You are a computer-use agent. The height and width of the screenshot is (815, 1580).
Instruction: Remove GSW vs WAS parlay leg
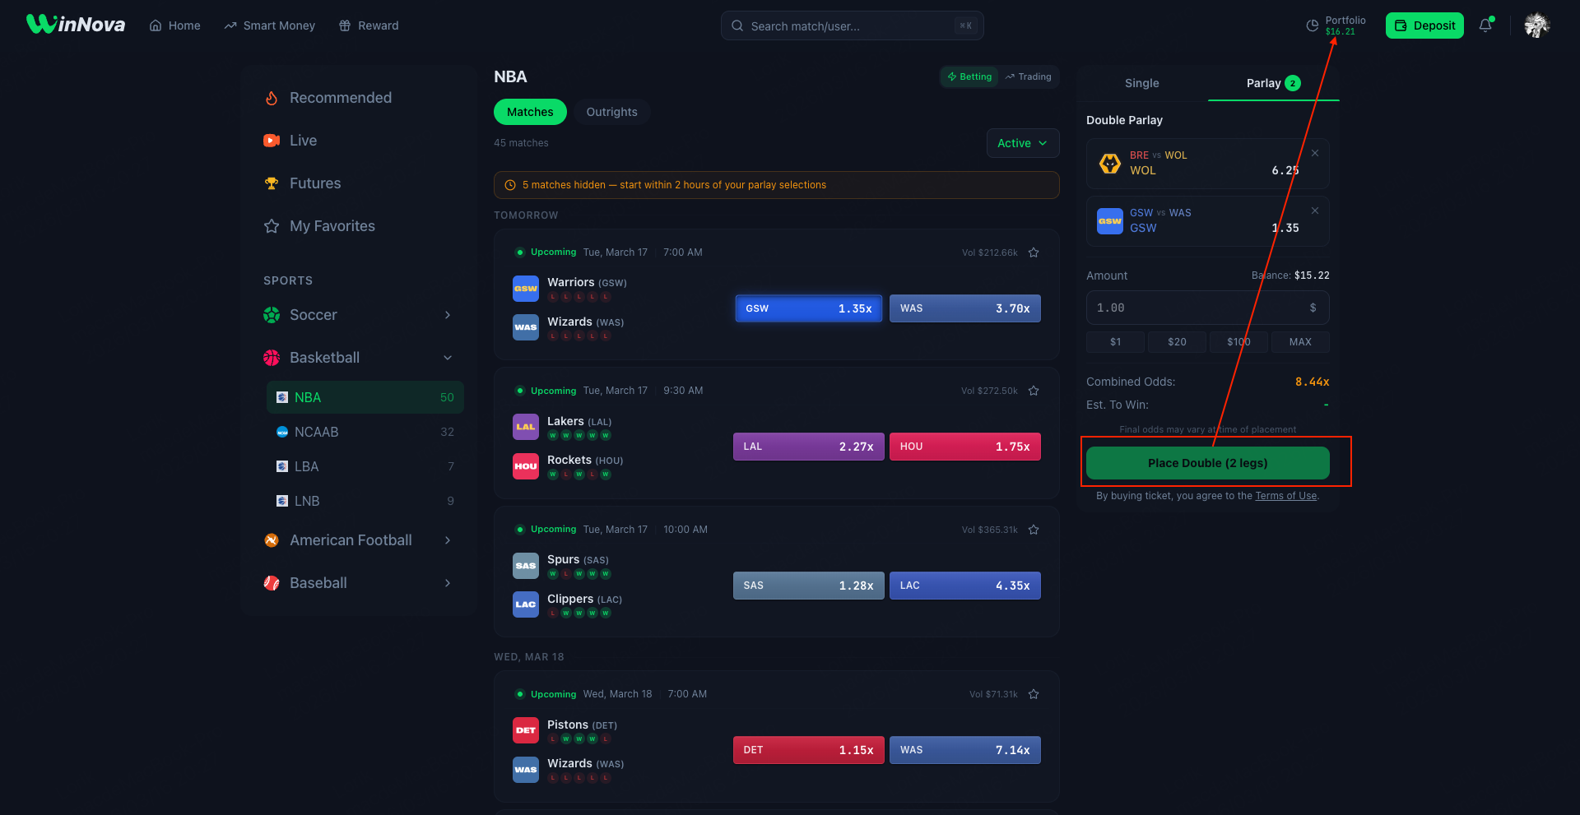click(x=1314, y=211)
